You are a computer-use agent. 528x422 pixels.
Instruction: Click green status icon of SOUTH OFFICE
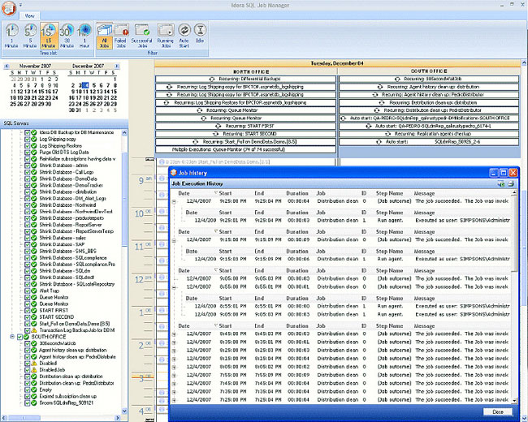26,337
